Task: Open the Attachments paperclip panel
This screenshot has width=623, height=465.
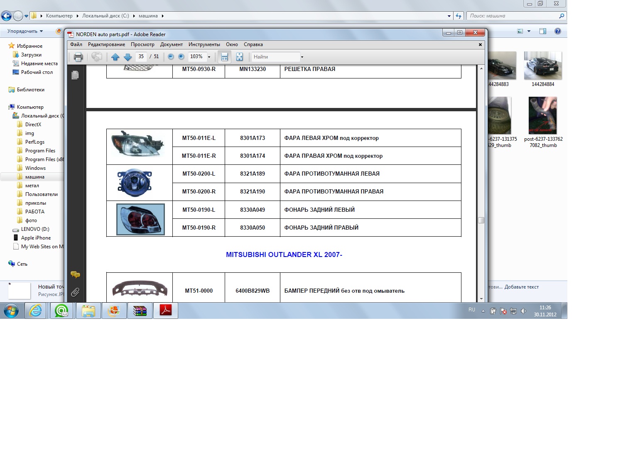Action: [75, 292]
